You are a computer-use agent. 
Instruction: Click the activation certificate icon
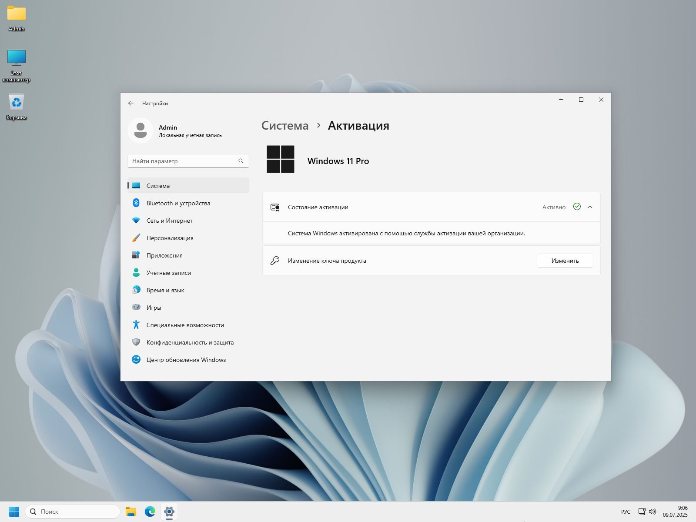click(x=275, y=207)
